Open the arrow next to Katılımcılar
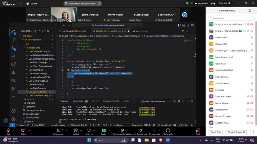The image size is (257, 144). pos(67,130)
